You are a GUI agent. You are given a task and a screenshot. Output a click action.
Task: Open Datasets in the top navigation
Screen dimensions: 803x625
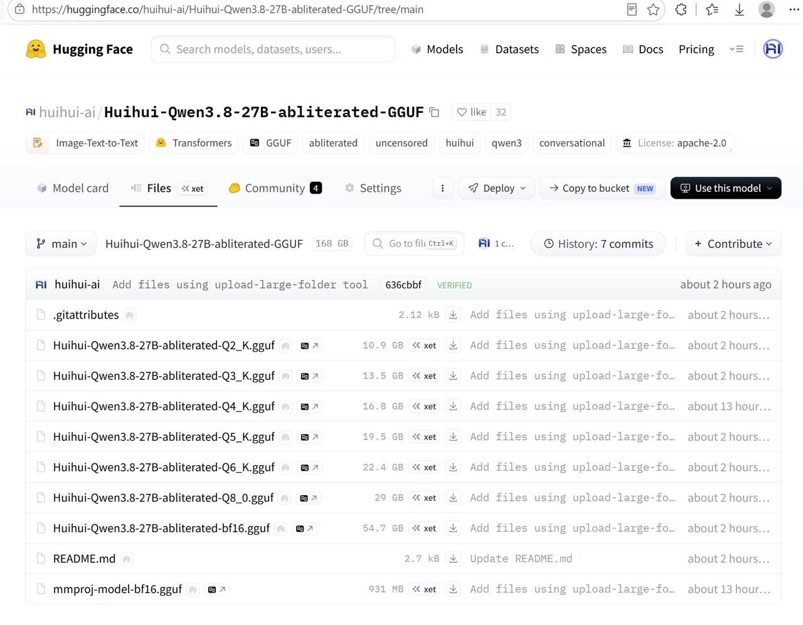coord(509,49)
